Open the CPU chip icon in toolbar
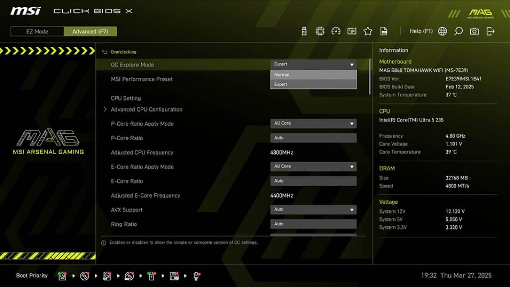 click(320, 31)
